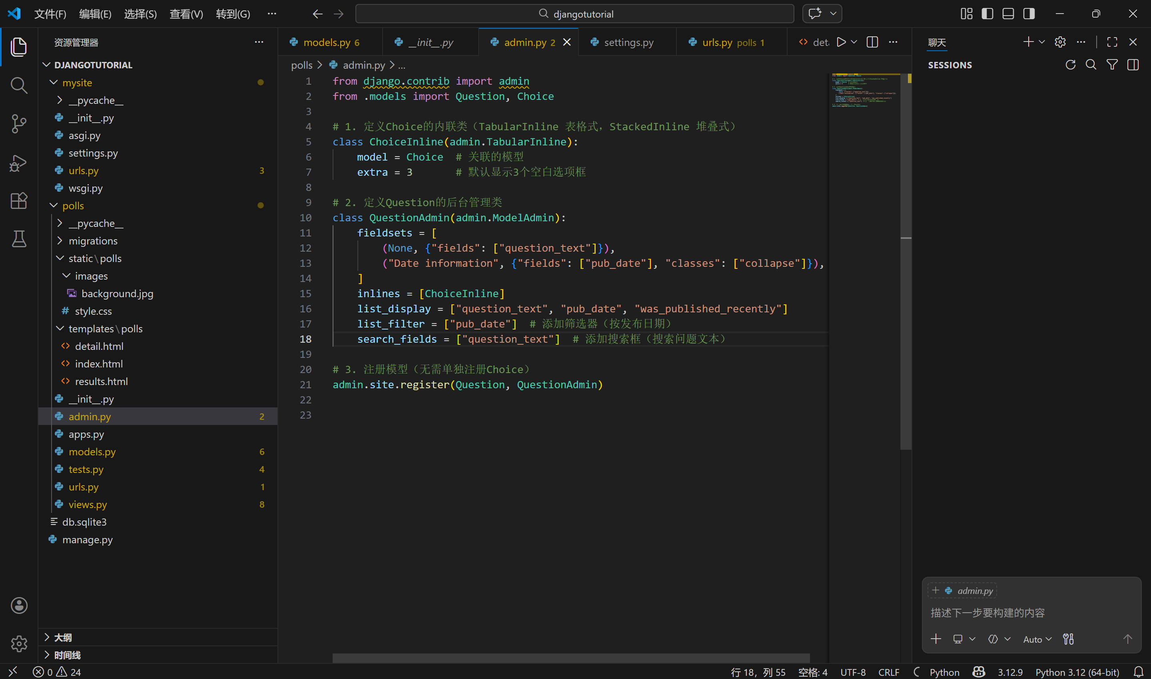This screenshot has width=1151, height=679.
Task: Open the Search view in activity bar
Action: (x=19, y=85)
